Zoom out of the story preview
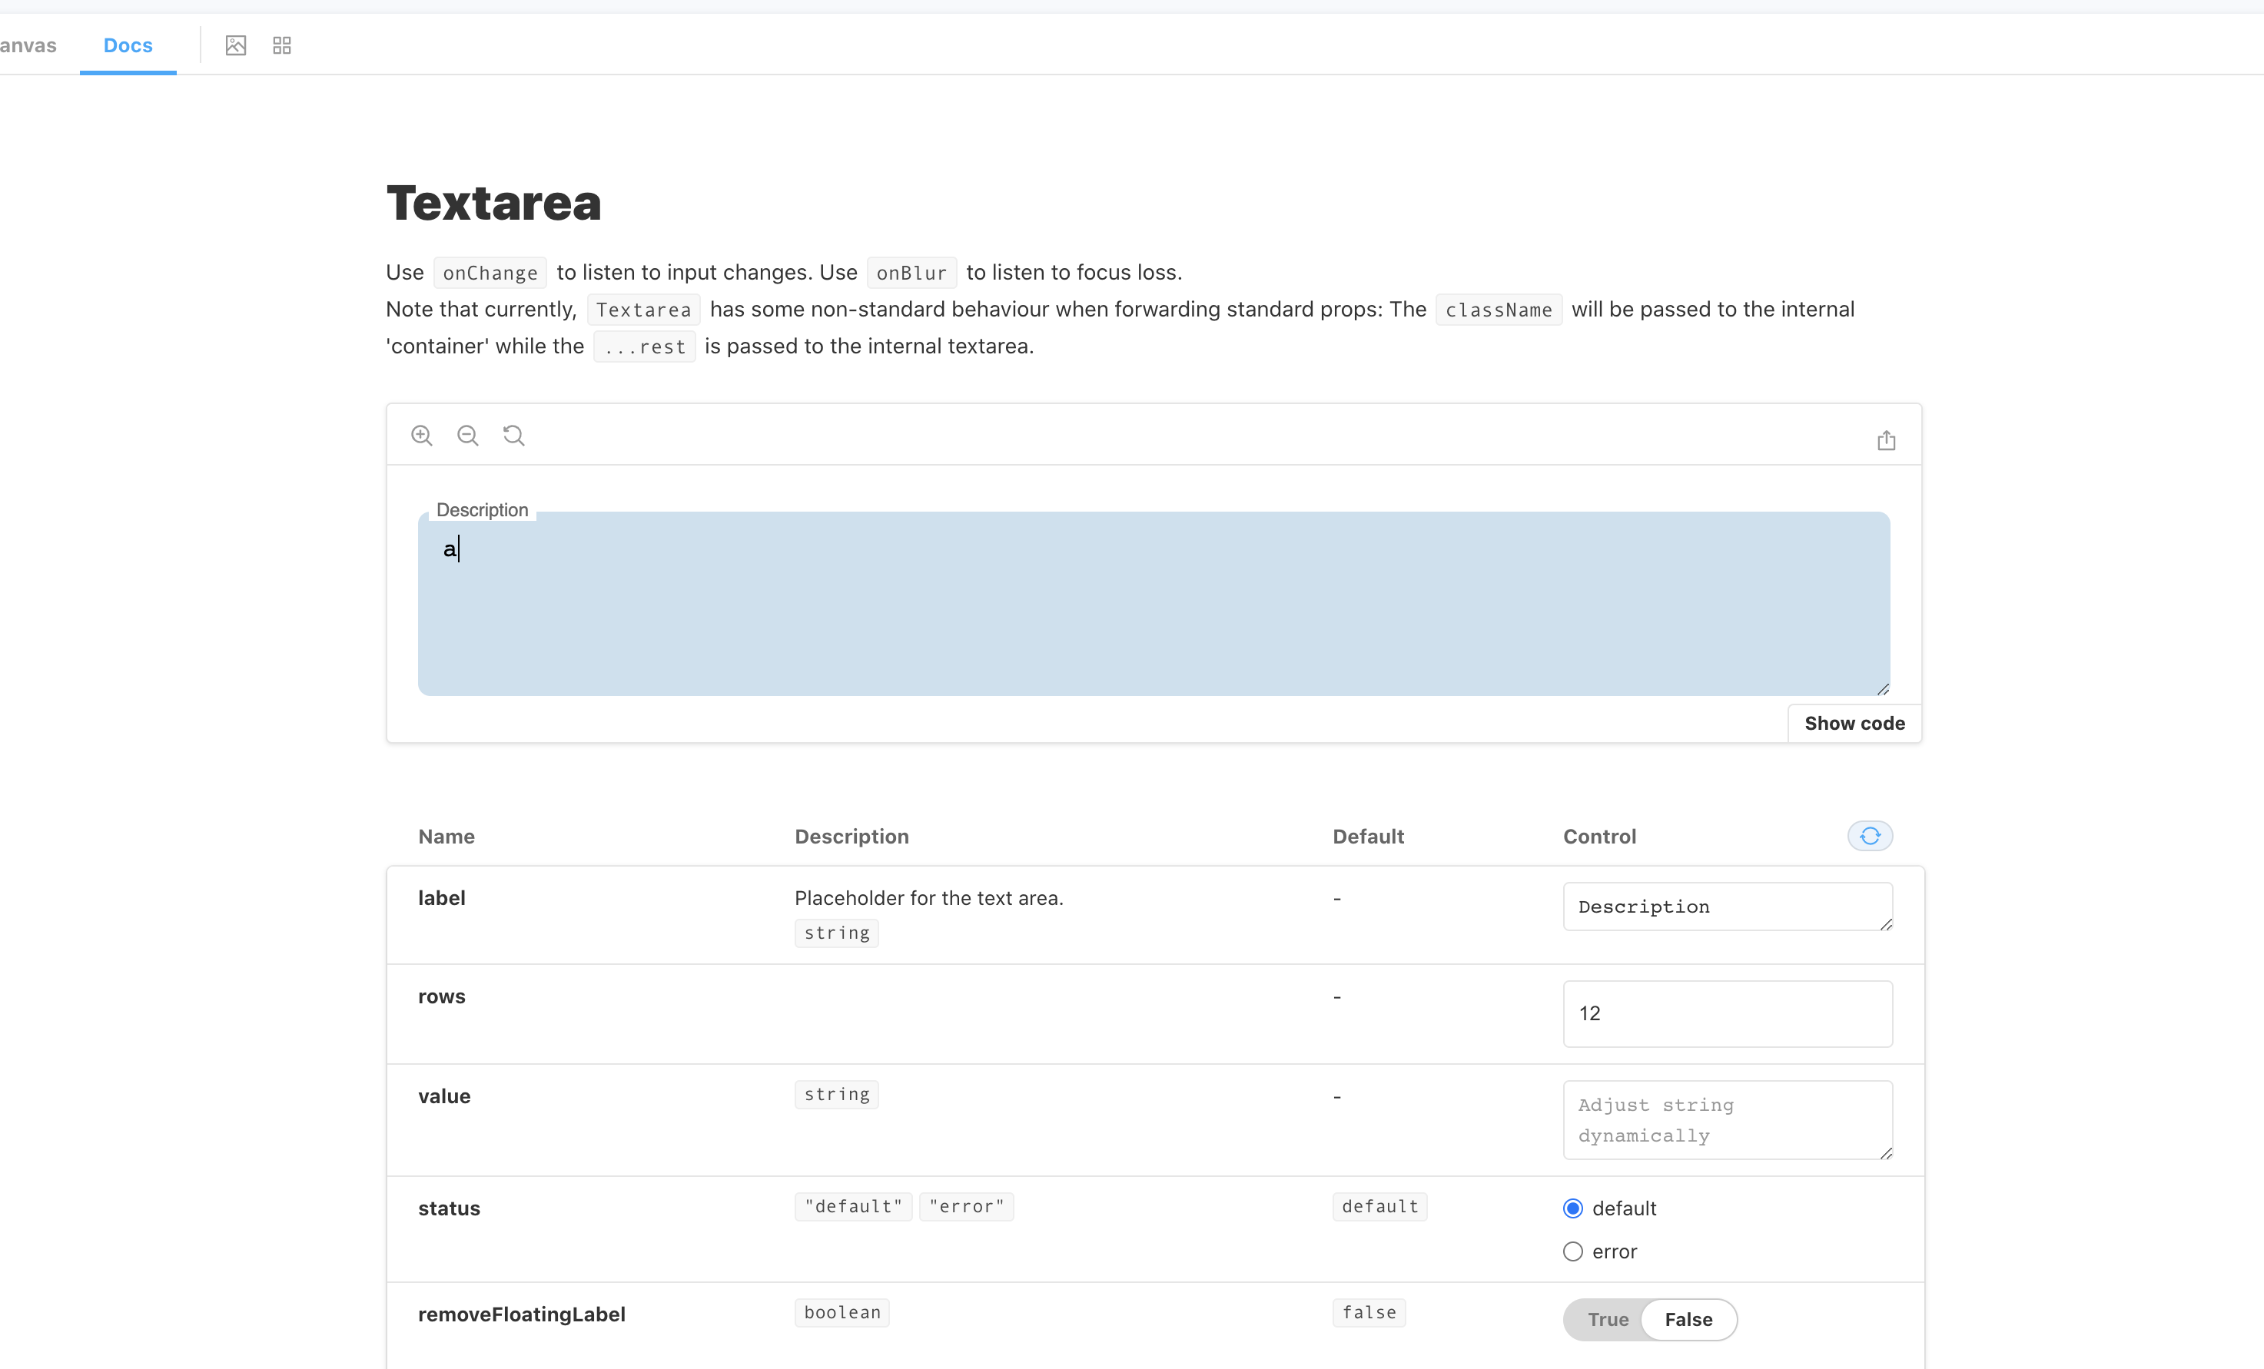Image resolution: width=2264 pixels, height=1369 pixels. (468, 435)
